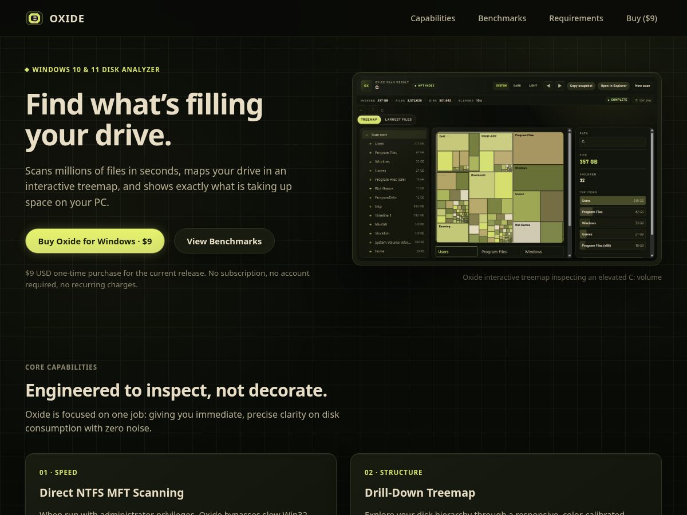Select home in the tree

pyautogui.click(x=394, y=251)
